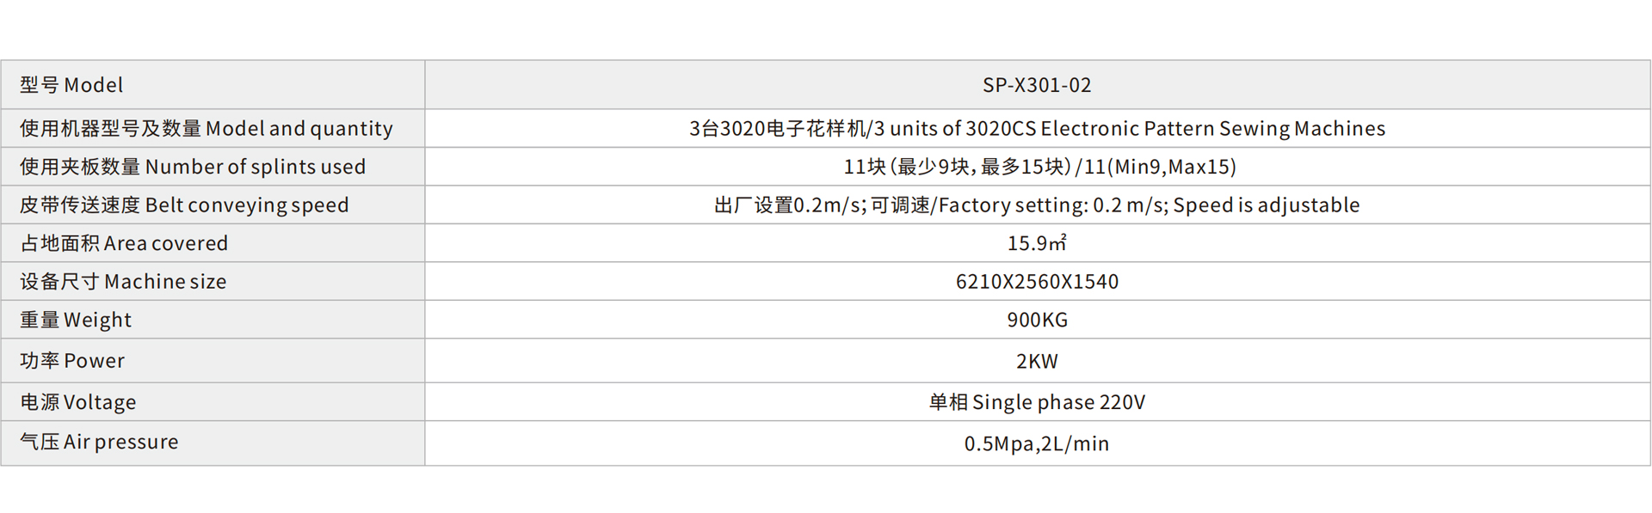The width and height of the screenshot is (1652, 513).
Task: Click the "功率 Power" row label
Action: 72,361
